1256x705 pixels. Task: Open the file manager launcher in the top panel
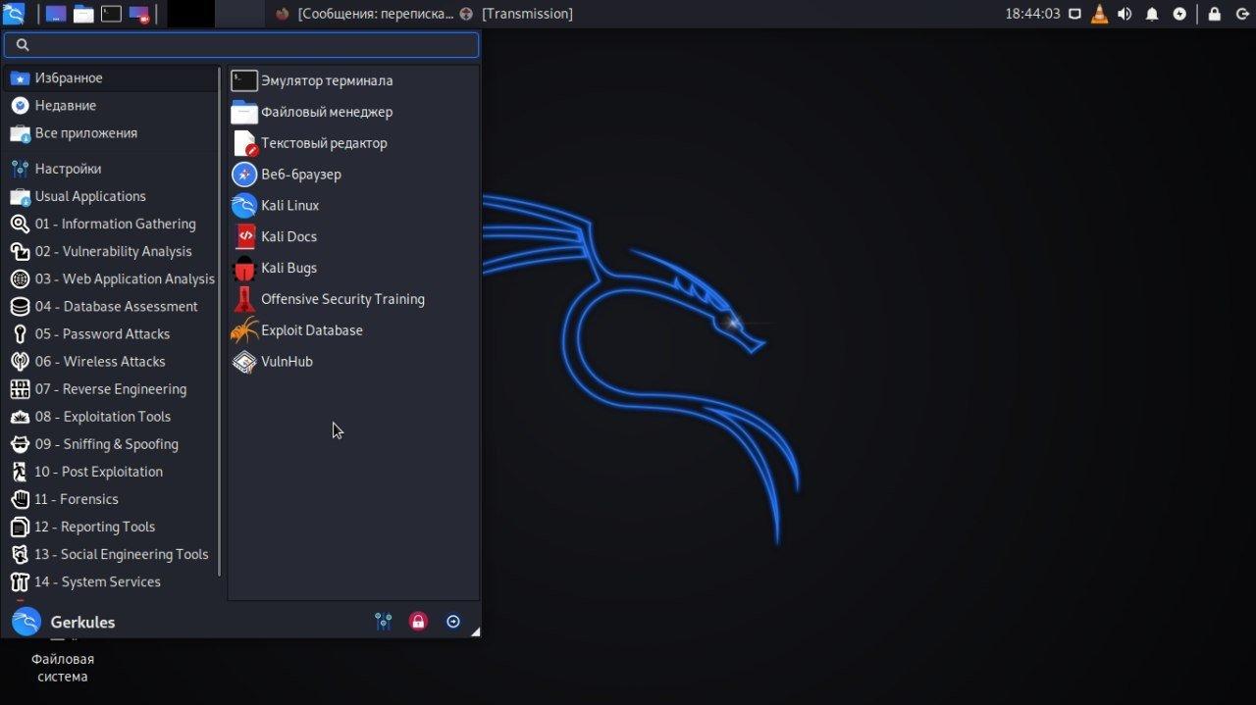[x=83, y=14]
